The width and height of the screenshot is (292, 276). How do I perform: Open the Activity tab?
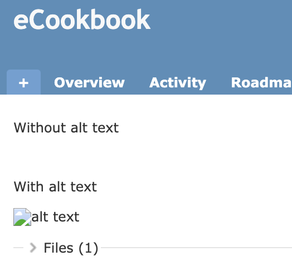[x=178, y=82]
